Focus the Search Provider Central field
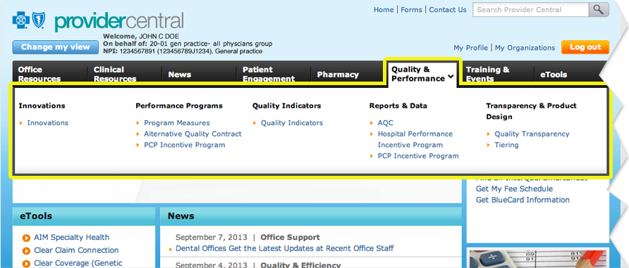The image size is (629, 268). 531,10
